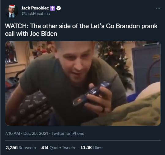Click the Santa hat on the avatar
This screenshot has width=165, height=155.
(x=12, y=6)
